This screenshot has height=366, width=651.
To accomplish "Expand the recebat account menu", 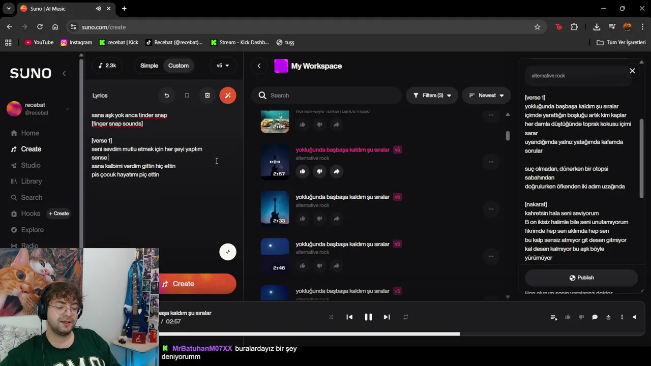I will pyautogui.click(x=67, y=109).
